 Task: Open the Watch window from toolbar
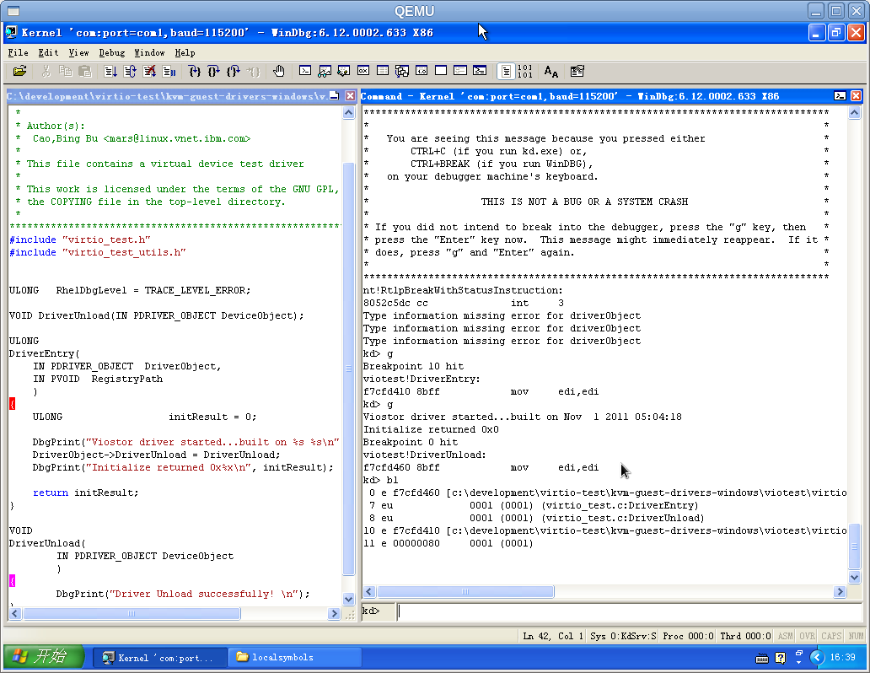point(325,71)
